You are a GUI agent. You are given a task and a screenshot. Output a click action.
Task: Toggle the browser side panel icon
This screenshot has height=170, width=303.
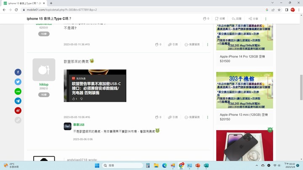tap(287, 10)
